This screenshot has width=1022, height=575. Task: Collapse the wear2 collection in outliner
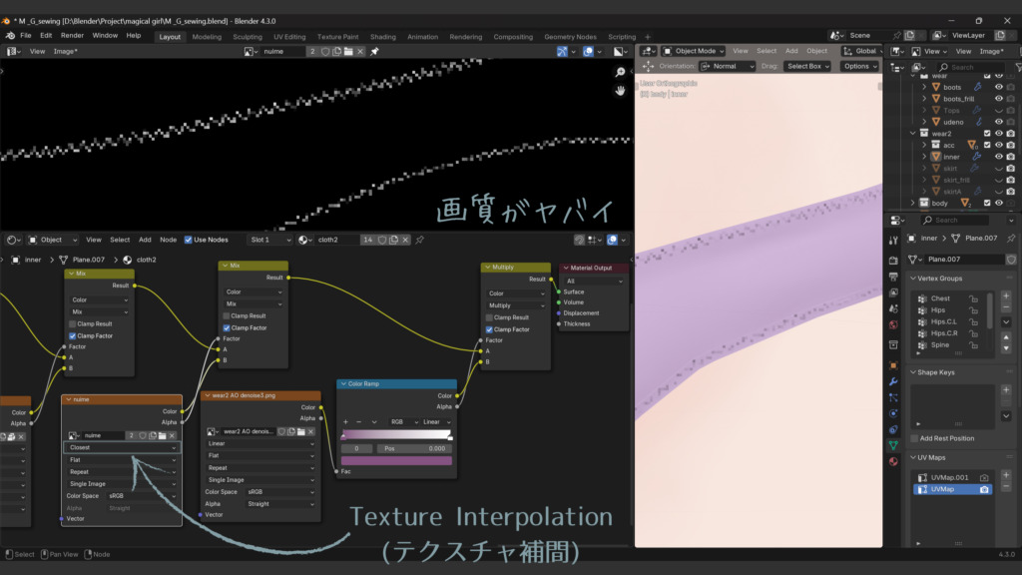tap(912, 133)
